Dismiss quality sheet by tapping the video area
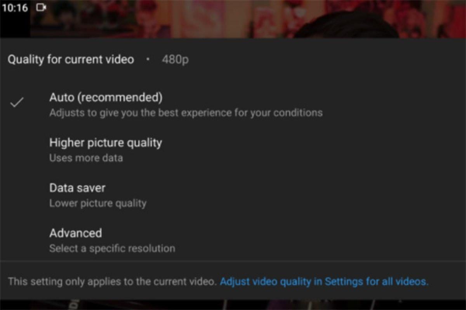Viewport: 466px width, 310px height. [233, 19]
